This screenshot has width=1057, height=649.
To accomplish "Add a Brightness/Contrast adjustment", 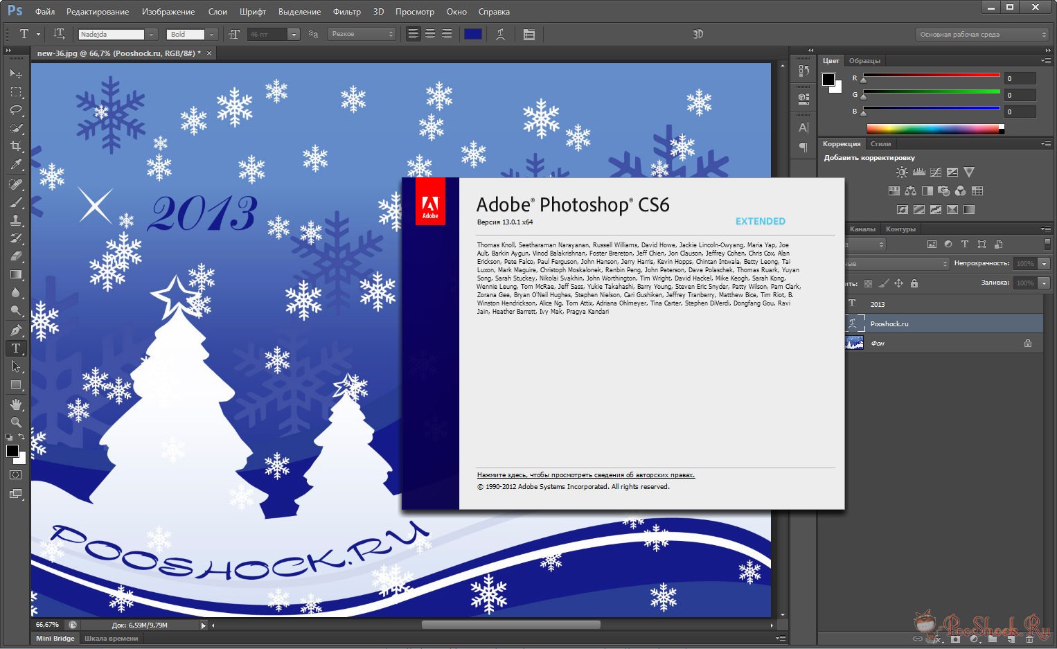I will point(901,172).
